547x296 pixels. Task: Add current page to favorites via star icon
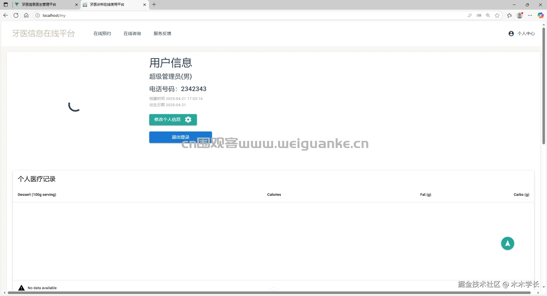pos(497,15)
